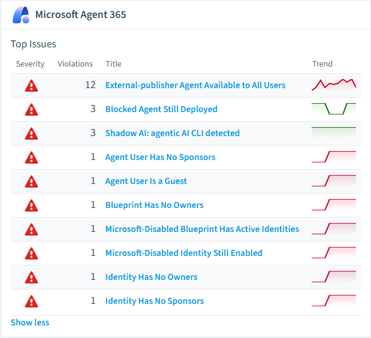Click severity icon for Microsoft-Disabled Identity Still Enabled
371x338 pixels.
click(32, 253)
